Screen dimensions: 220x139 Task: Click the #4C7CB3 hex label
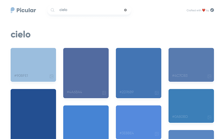point(180,76)
